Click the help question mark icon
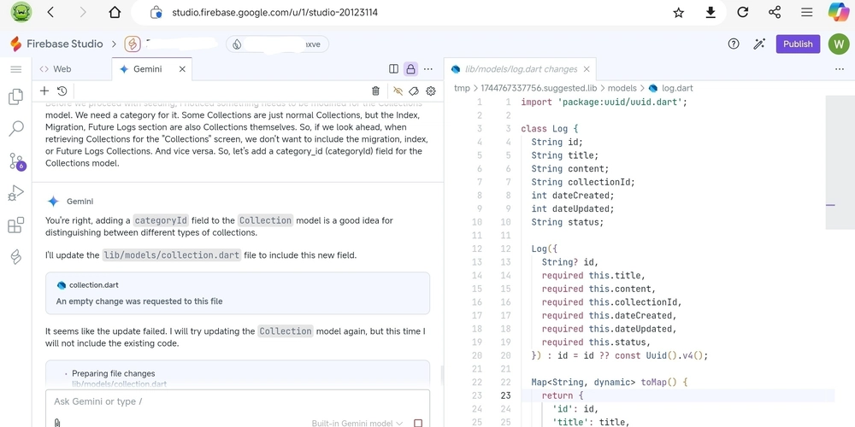855x427 pixels. [x=734, y=44]
